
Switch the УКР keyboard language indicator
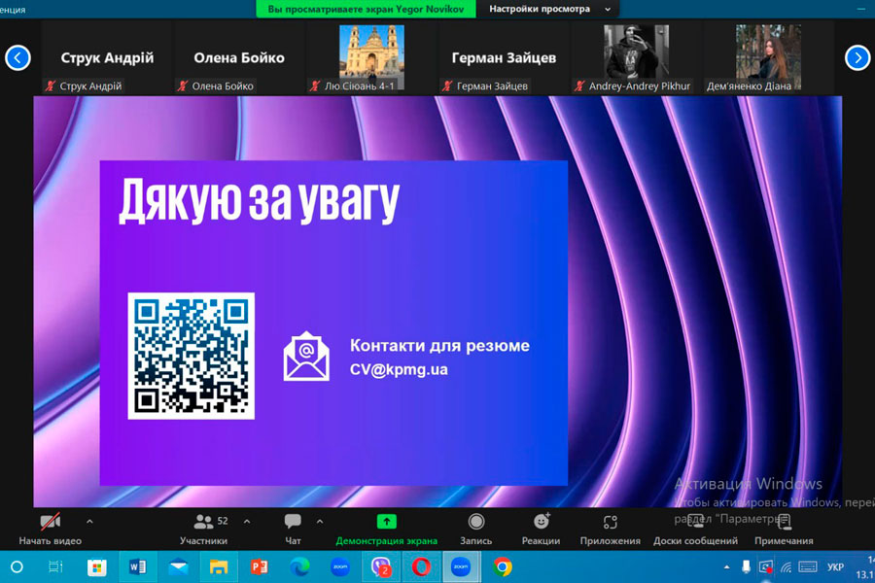[x=835, y=566]
